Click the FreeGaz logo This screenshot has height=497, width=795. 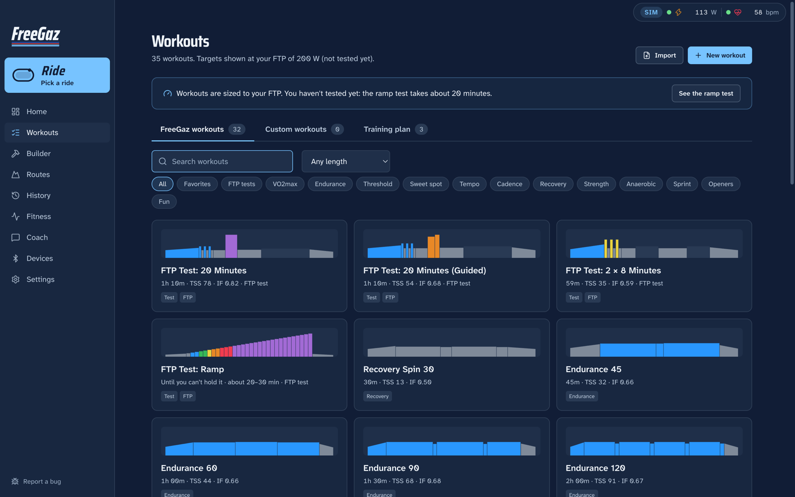[x=36, y=36]
